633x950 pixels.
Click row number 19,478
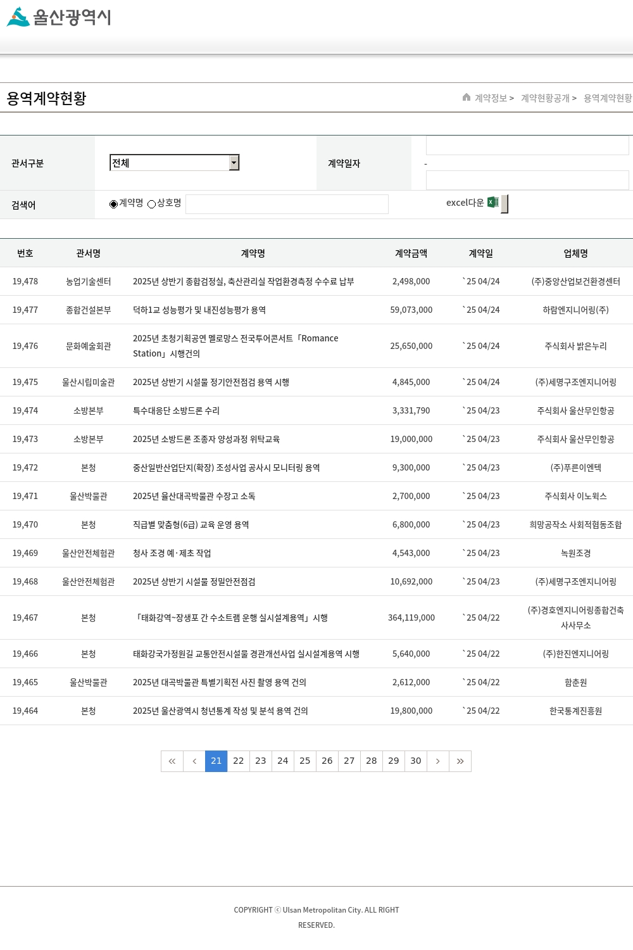25,282
